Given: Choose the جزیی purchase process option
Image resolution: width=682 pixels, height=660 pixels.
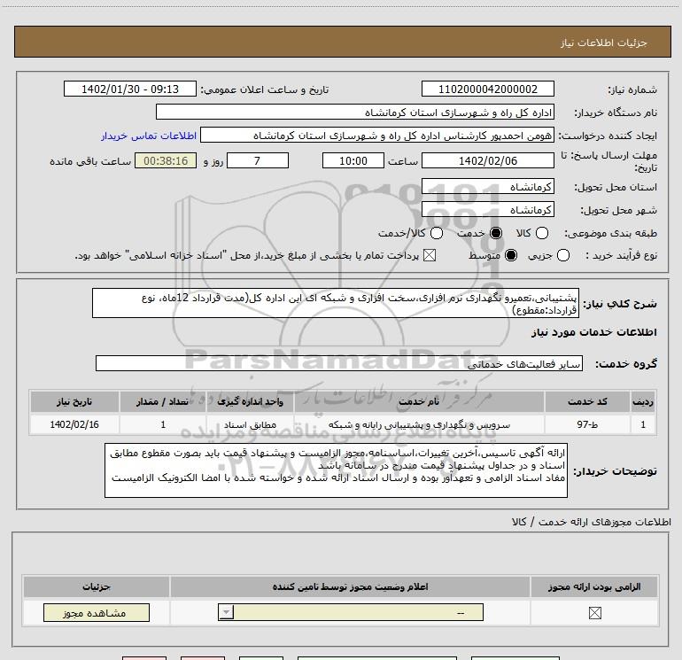Looking at the screenshot, I should point(562,255).
